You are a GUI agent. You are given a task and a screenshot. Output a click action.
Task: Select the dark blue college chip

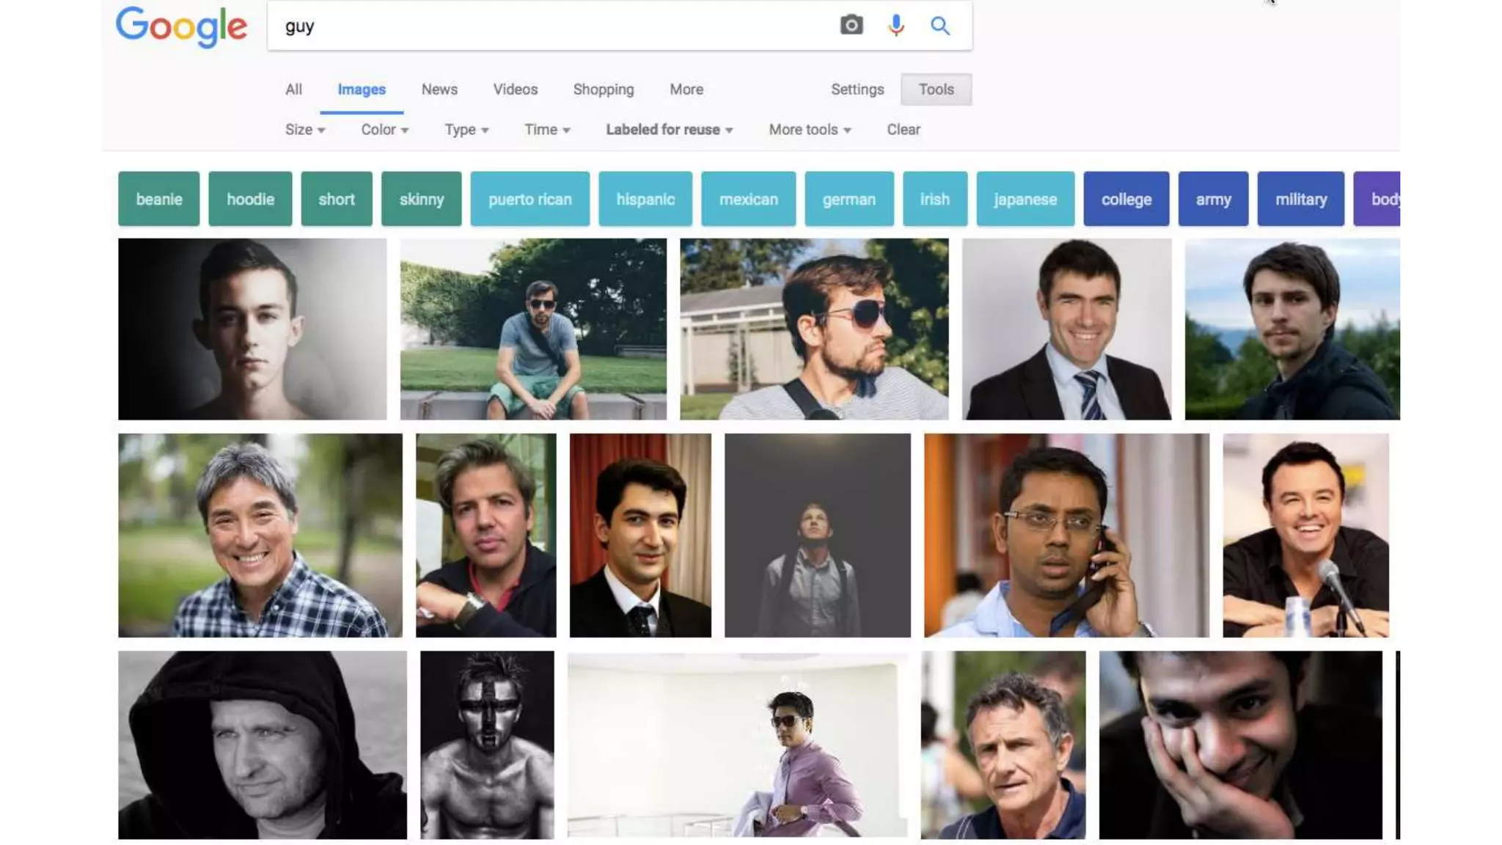pos(1126,199)
